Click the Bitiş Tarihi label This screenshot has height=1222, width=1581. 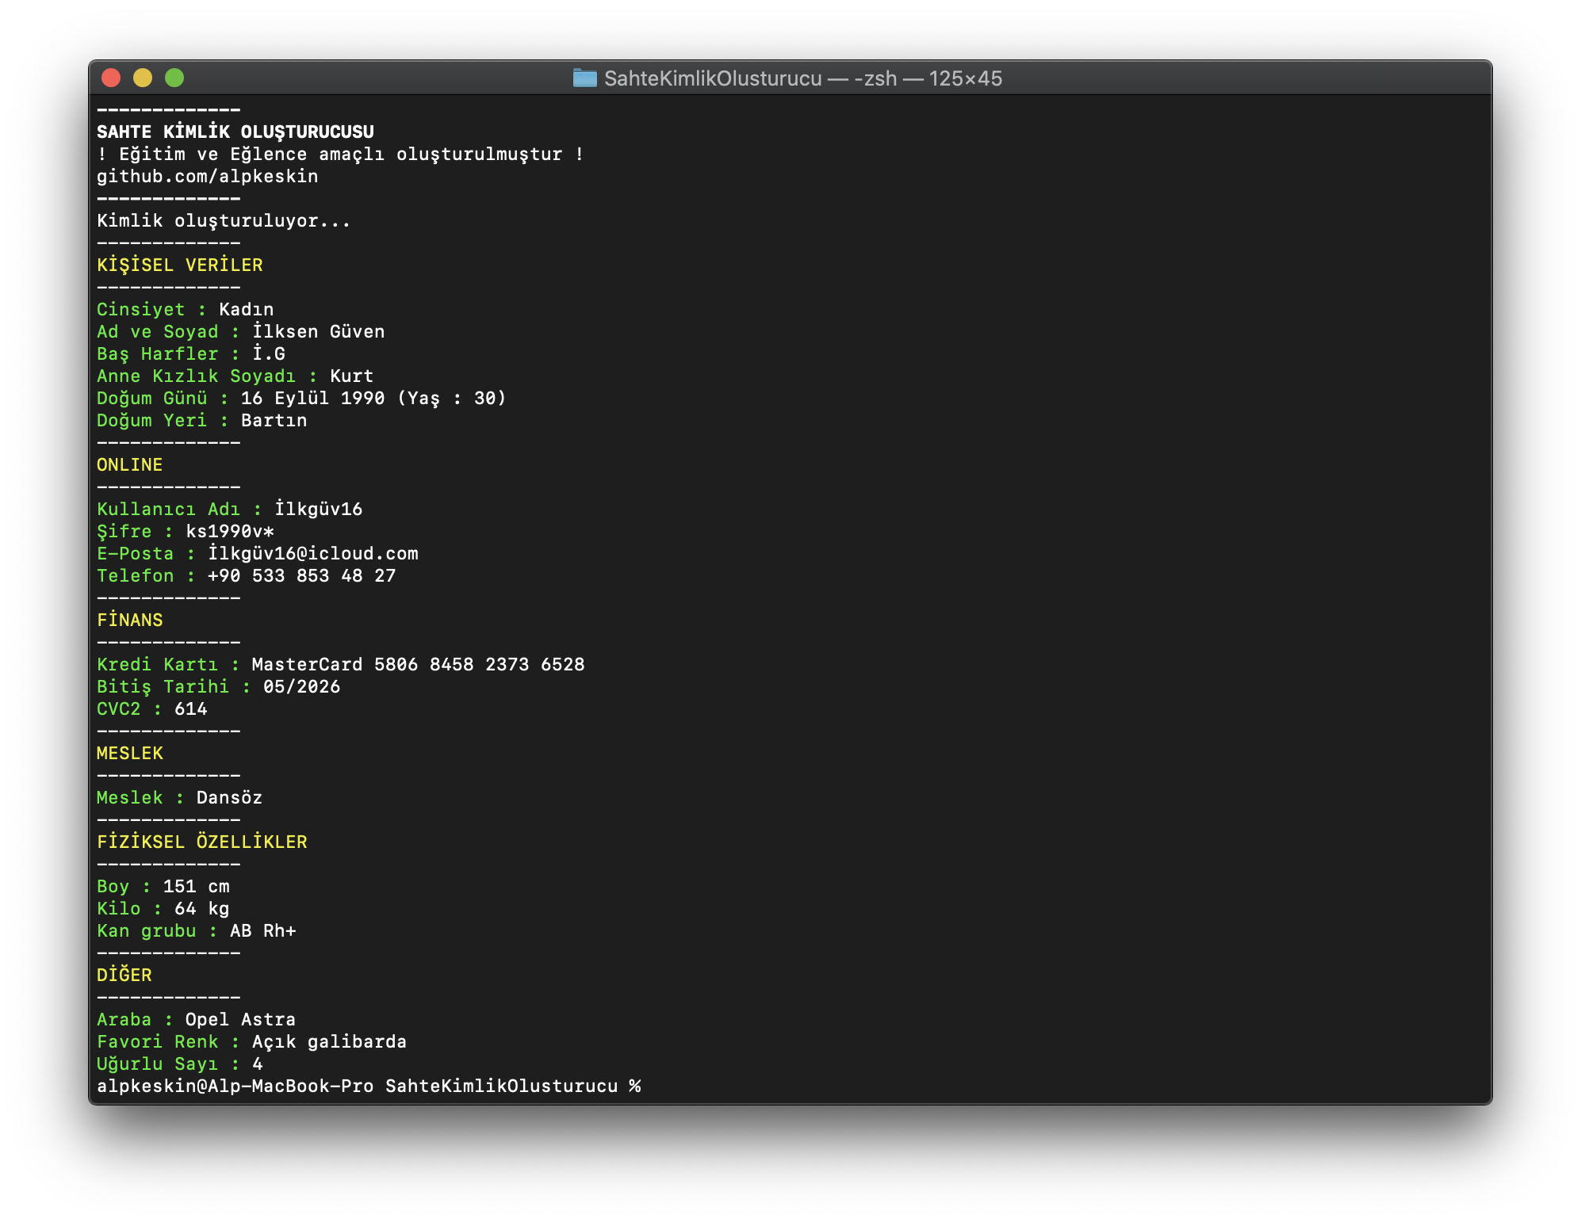163,686
